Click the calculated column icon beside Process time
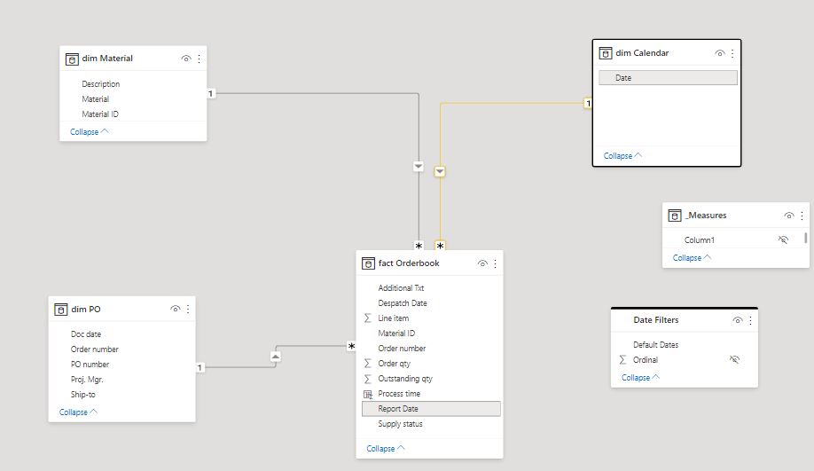The width and height of the screenshot is (814, 471). pyautogui.click(x=368, y=394)
